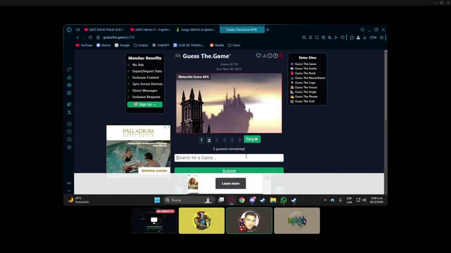Open History clock icon in sidebar
This screenshot has width=451, height=253.
coord(69,132)
